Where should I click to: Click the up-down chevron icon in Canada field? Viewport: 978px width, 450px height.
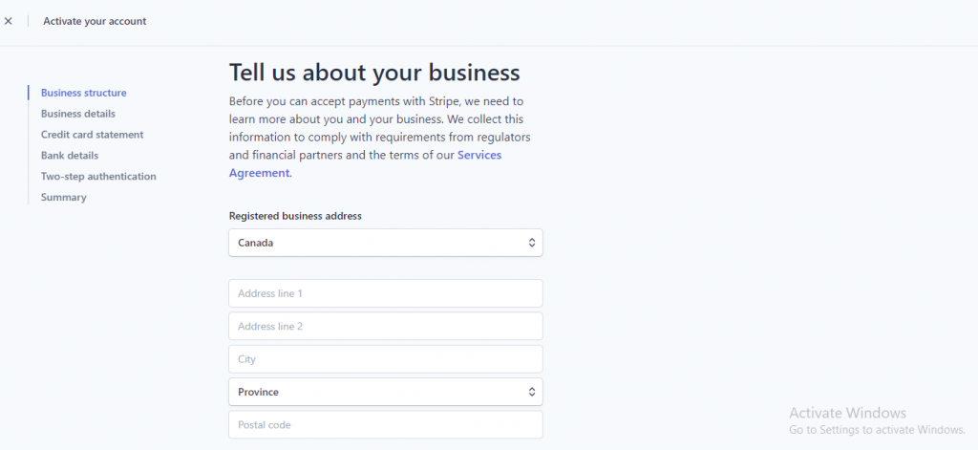[531, 243]
